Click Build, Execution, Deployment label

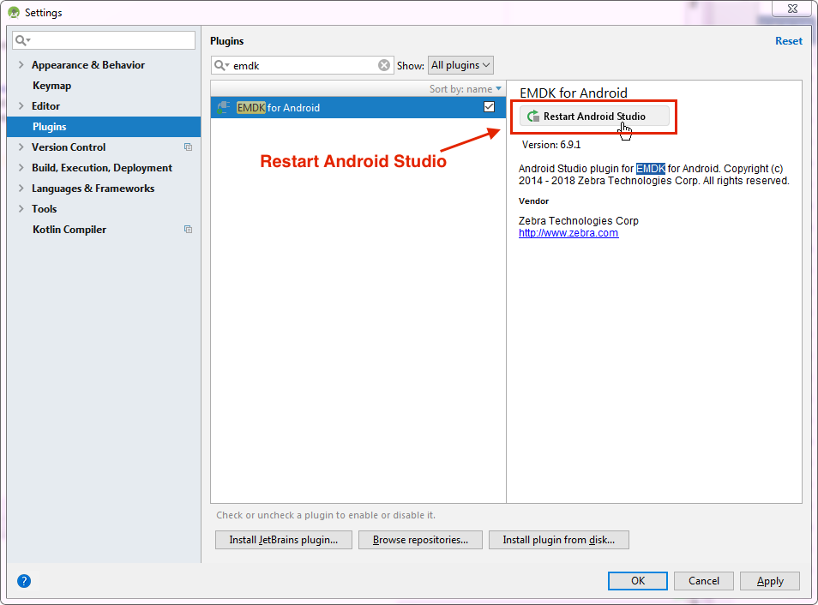pyautogui.click(x=102, y=167)
